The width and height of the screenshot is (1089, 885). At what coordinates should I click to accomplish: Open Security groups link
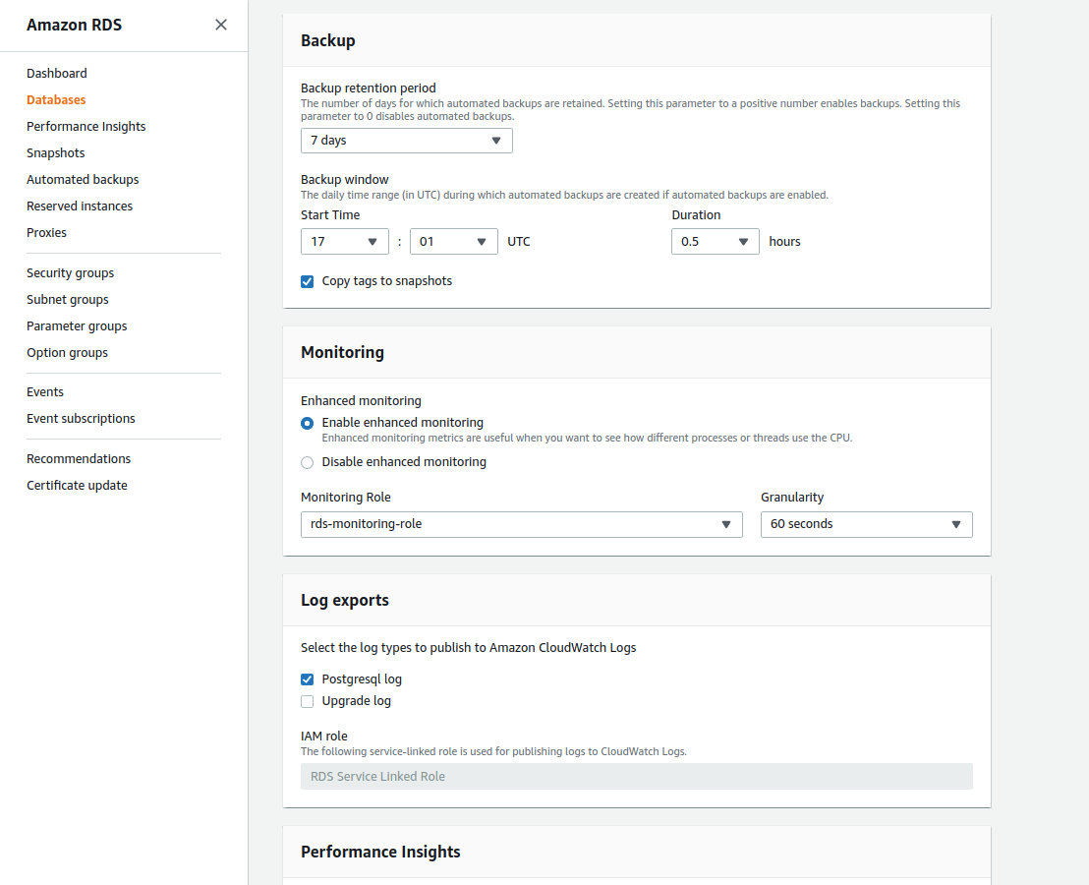(70, 273)
